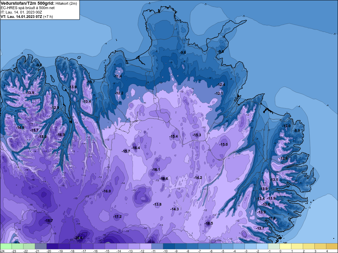Click the legend swatch labeled -1

pyautogui.click(x=273, y=246)
